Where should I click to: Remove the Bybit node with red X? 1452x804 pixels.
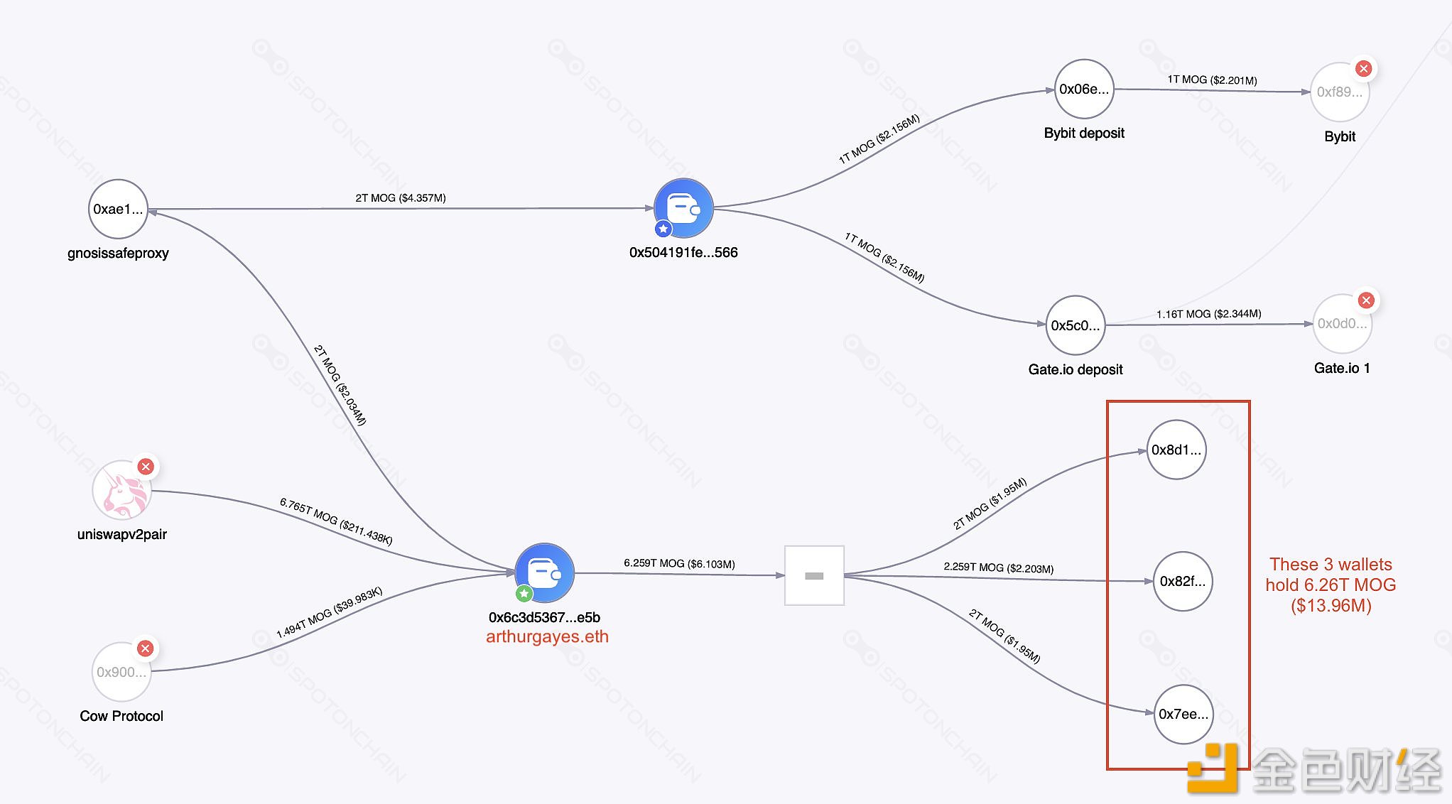point(1363,69)
